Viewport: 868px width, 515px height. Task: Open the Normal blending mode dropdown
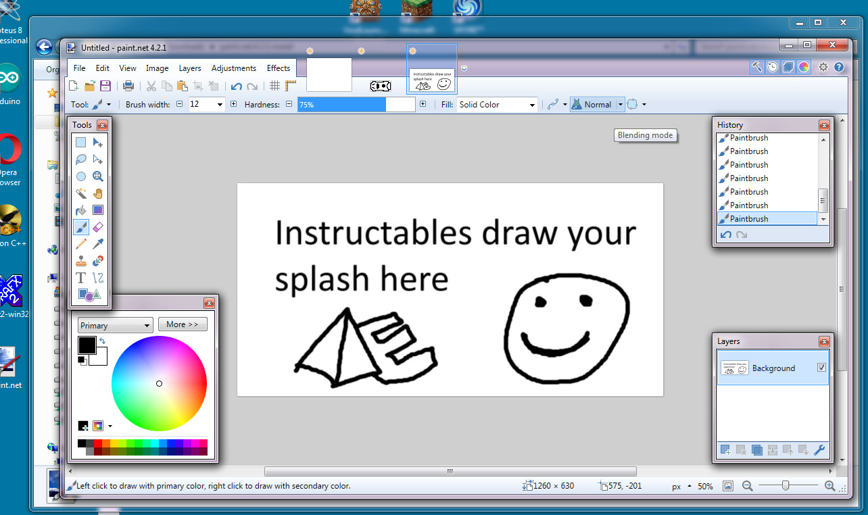[620, 104]
